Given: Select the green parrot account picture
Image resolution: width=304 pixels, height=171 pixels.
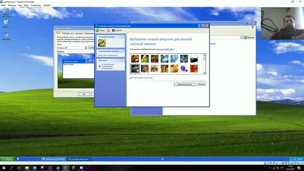Looking at the screenshot, I should click(145, 58).
